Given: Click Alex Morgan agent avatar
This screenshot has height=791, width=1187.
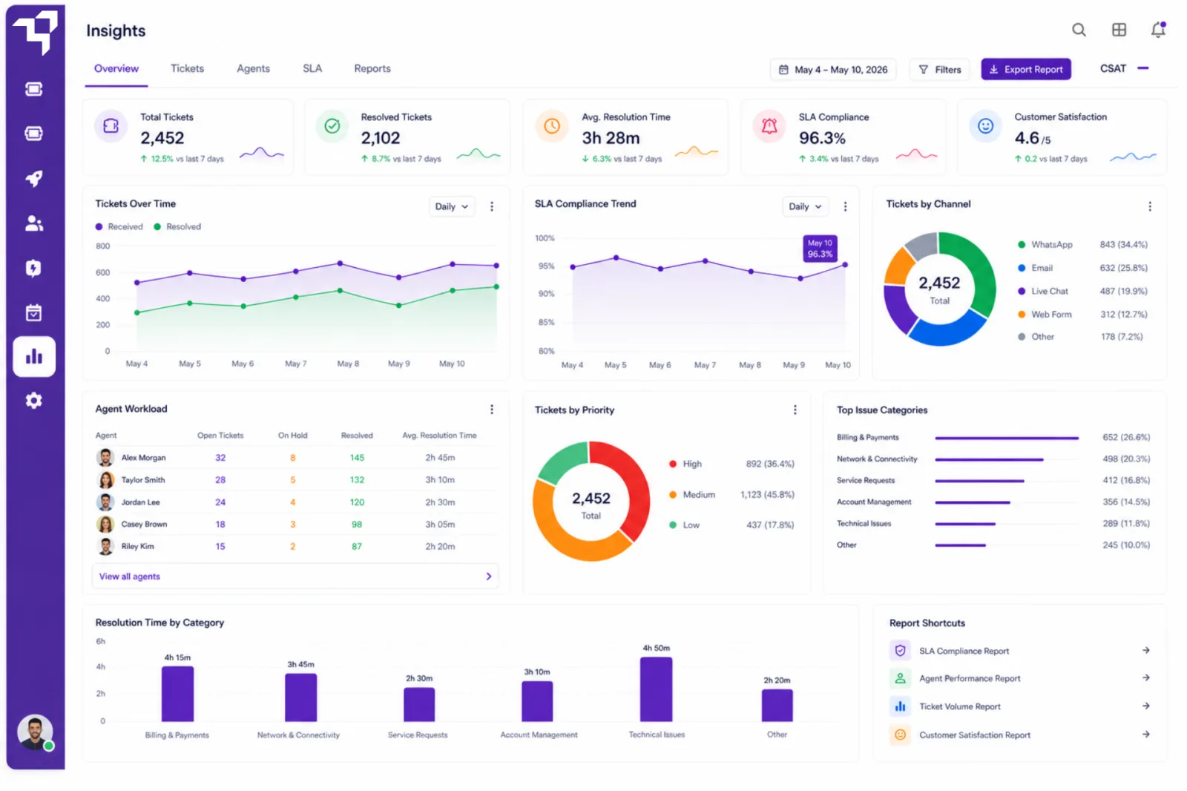Looking at the screenshot, I should point(105,458).
